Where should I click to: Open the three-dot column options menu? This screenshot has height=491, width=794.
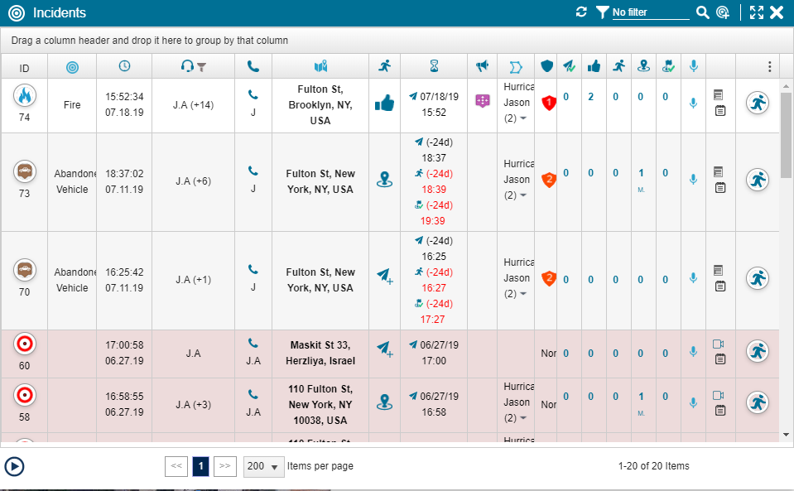point(769,67)
